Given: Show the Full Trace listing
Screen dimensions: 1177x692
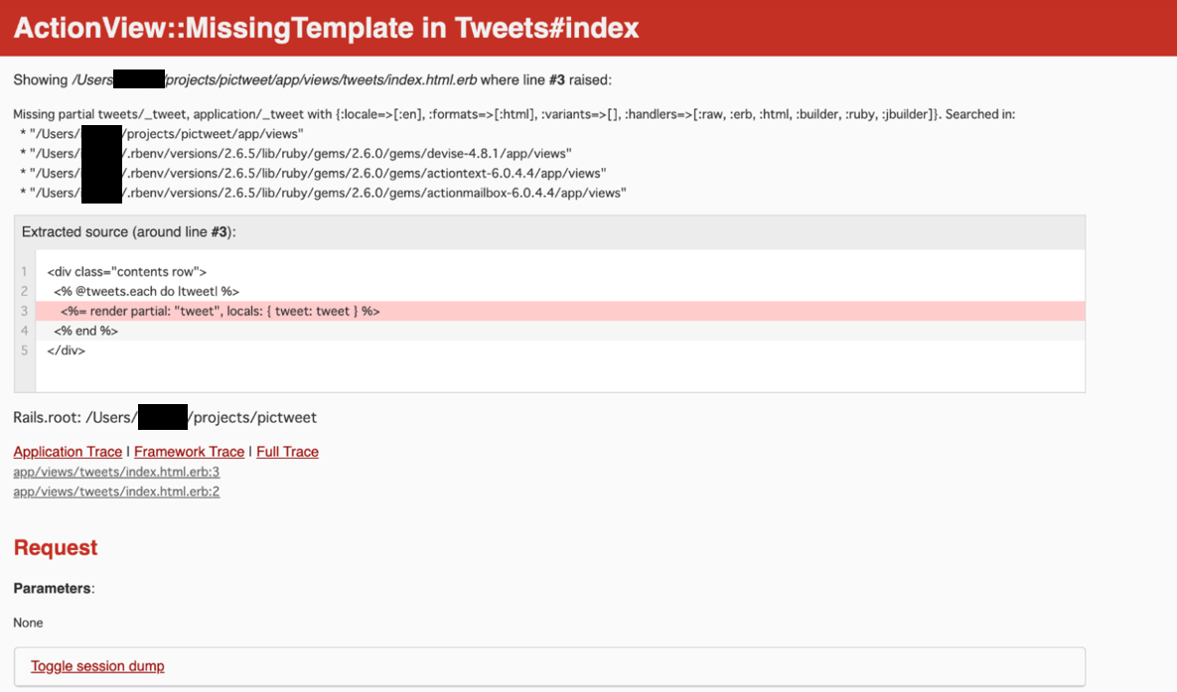Looking at the screenshot, I should tap(286, 451).
